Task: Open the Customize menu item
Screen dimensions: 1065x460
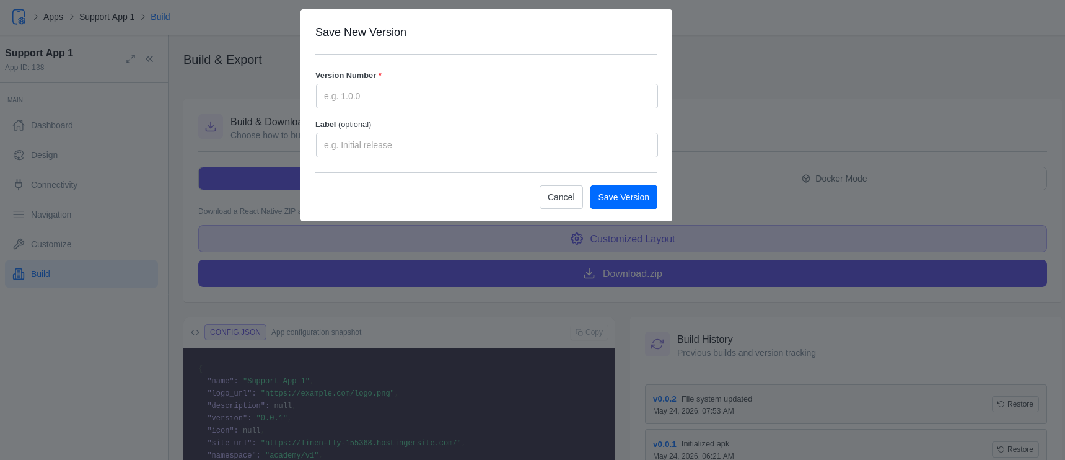Action: [81, 244]
